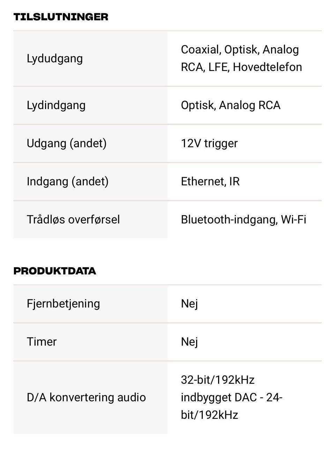The image size is (335, 450).
Task: Select the D/A konvertering audio label
Action: coord(86,398)
